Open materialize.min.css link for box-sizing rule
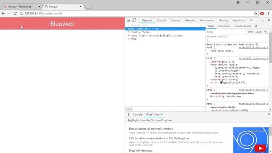The height and width of the screenshot is (153, 272). click(x=253, y=90)
